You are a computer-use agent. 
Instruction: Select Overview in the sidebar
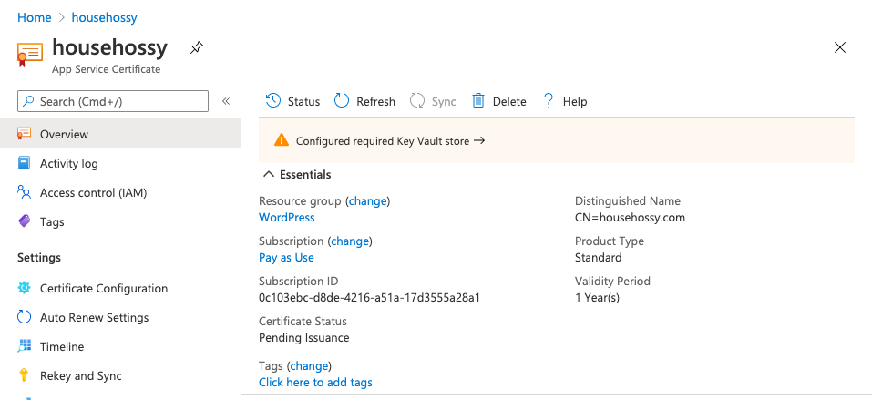[x=120, y=134]
